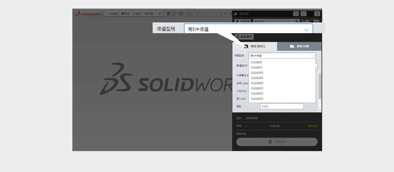The width and height of the screenshot is (394, 172).
Task: Click the 模型生成 button
Action: (277, 142)
